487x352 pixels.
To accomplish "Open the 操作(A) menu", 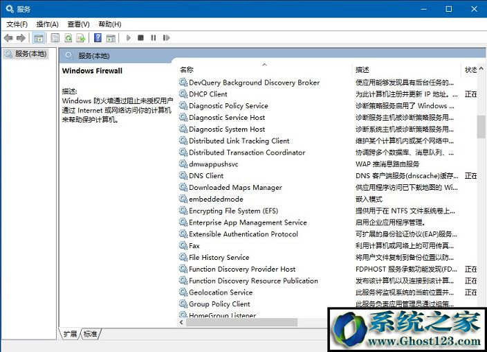I will tap(47, 24).
